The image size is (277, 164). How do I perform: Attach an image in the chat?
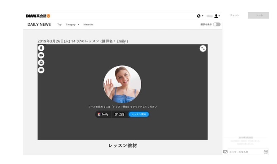(225, 152)
